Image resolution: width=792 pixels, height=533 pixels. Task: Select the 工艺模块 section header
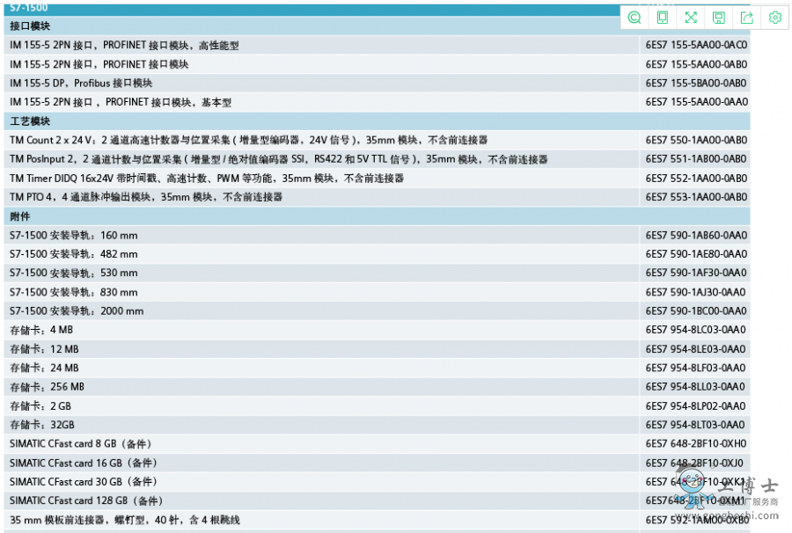click(30, 121)
